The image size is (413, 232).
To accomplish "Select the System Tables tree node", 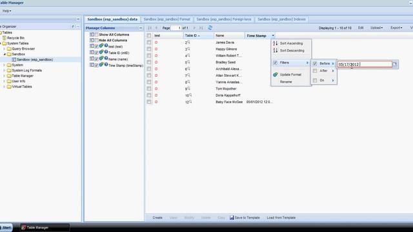I will (x=17, y=43).
